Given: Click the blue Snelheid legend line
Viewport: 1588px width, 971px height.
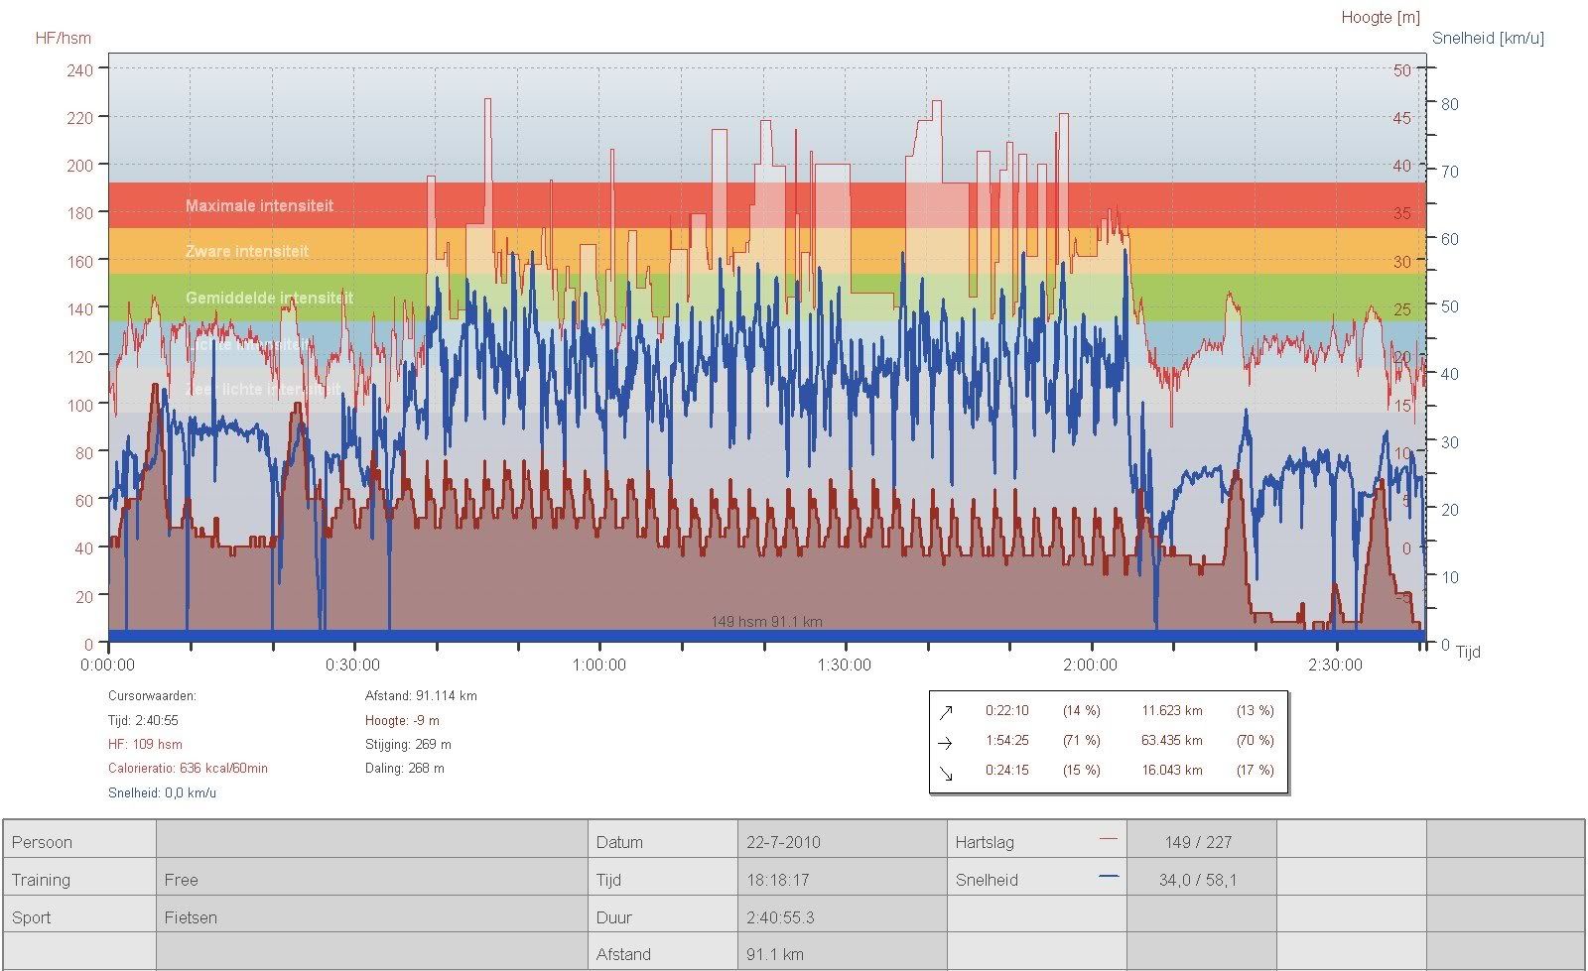Looking at the screenshot, I should (x=1109, y=877).
